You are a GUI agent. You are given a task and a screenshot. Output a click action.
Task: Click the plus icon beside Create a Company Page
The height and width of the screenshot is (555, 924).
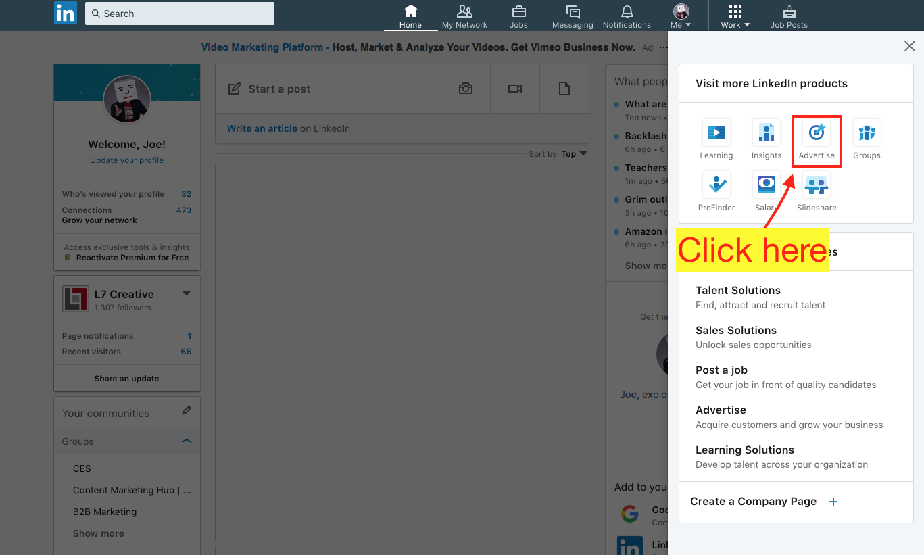(833, 502)
